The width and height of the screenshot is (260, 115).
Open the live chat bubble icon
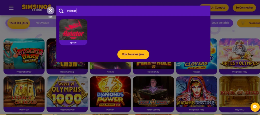(255, 107)
